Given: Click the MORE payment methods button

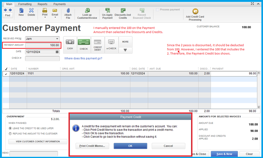Looking at the screenshot, I should tap(125, 42).
